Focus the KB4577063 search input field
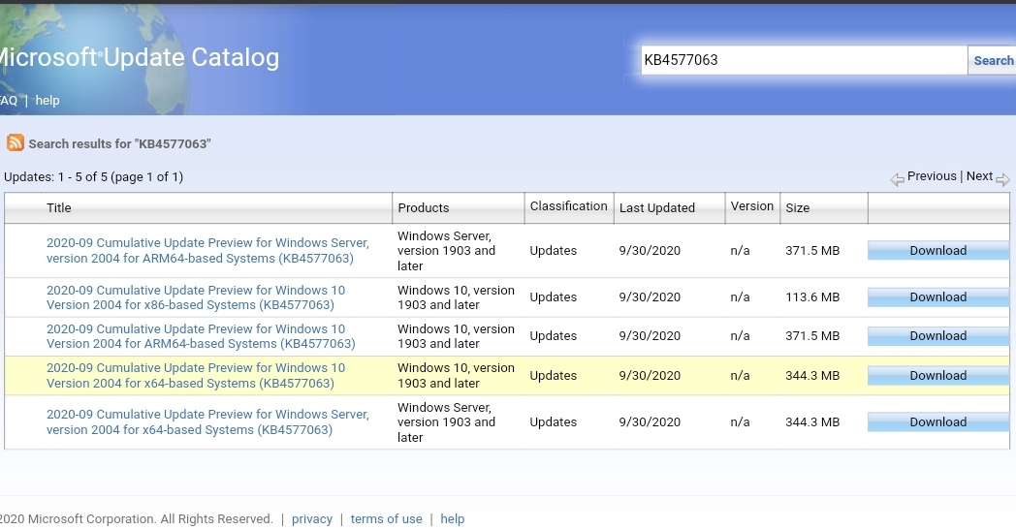 [x=804, y=60]
